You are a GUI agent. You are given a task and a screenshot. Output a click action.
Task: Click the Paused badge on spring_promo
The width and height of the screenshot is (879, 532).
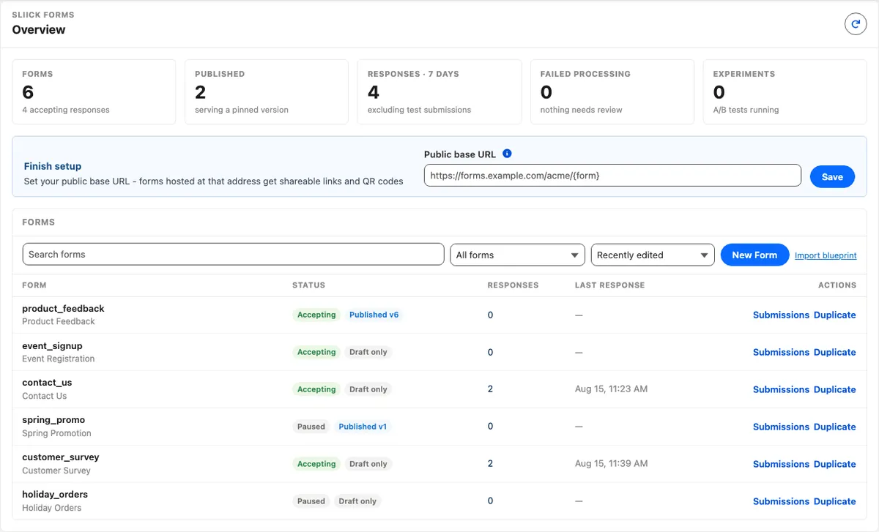[x=311, y=427]
